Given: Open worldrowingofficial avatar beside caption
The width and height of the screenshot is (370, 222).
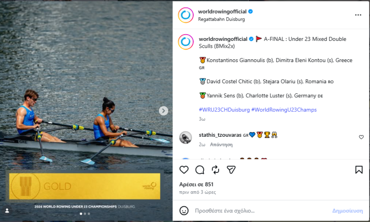Looking at the screenshot, I should pyautogui.click(x=185, y=42).
